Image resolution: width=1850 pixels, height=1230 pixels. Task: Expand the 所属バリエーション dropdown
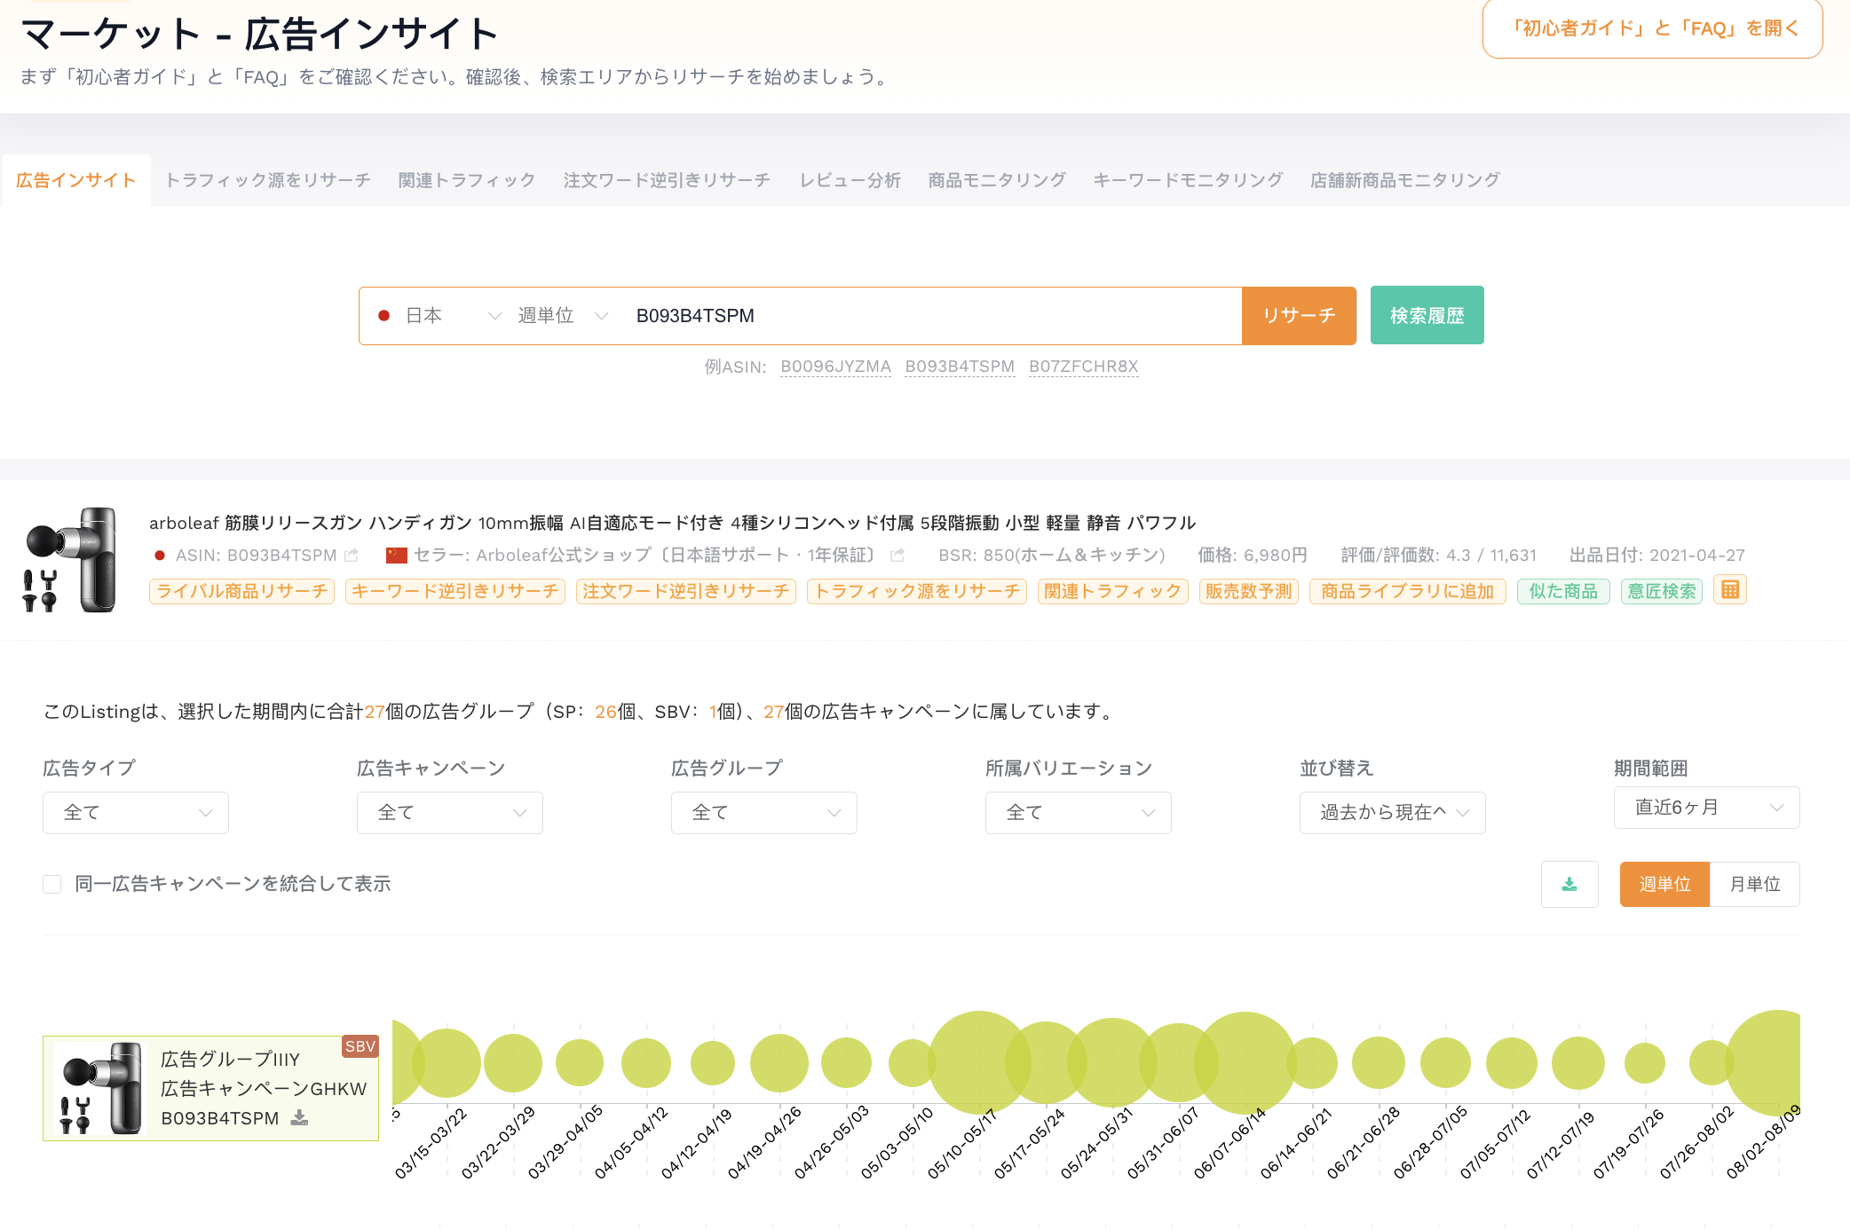tap(1079, 813)
